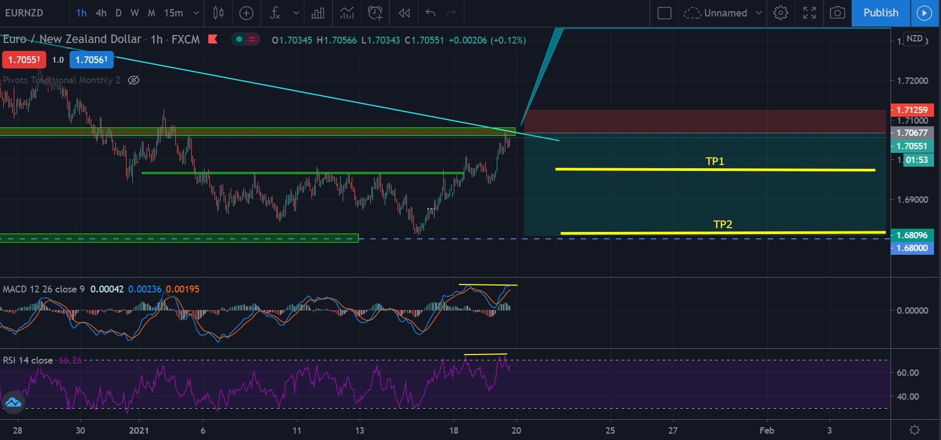Click the Feb date on time axis
The image size is (941, 440).
[x=767, y=430]
